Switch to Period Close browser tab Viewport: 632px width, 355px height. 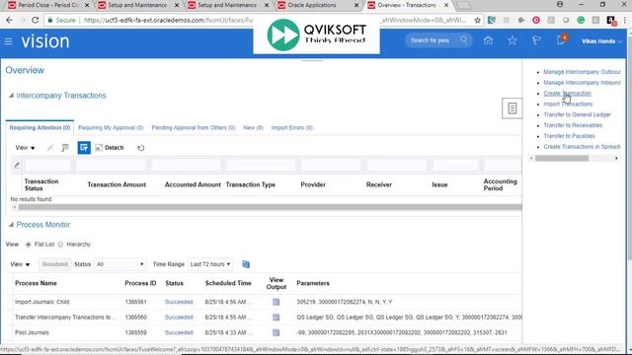(48, 5)
